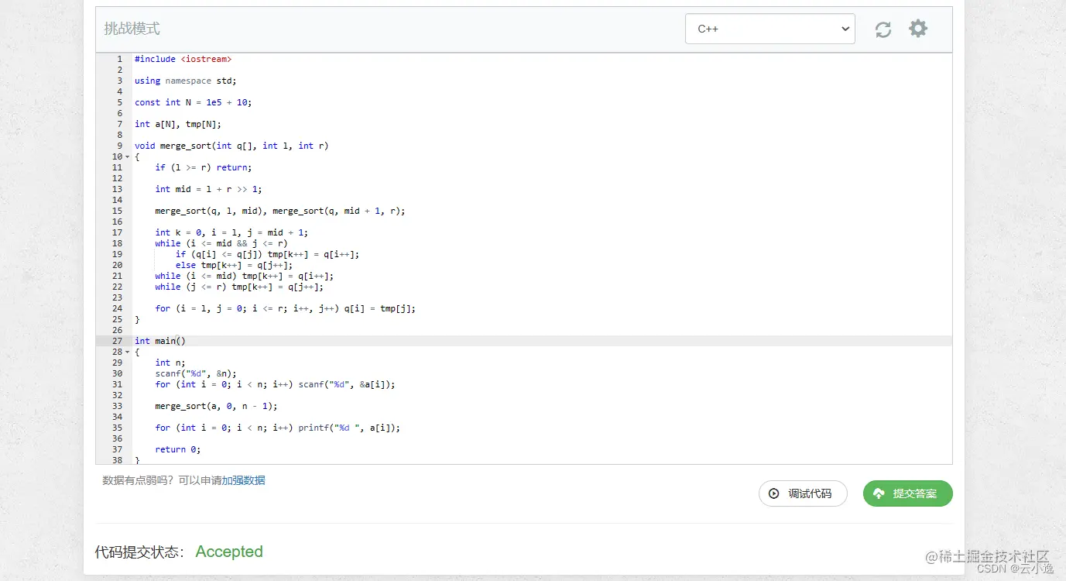Click the 调试代码 debug button
The height and width of the screenshot is (581, 1066).
(x=803, y=493)
